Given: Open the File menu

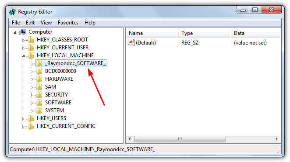Looking at the screenshot, I should (16, 23).
